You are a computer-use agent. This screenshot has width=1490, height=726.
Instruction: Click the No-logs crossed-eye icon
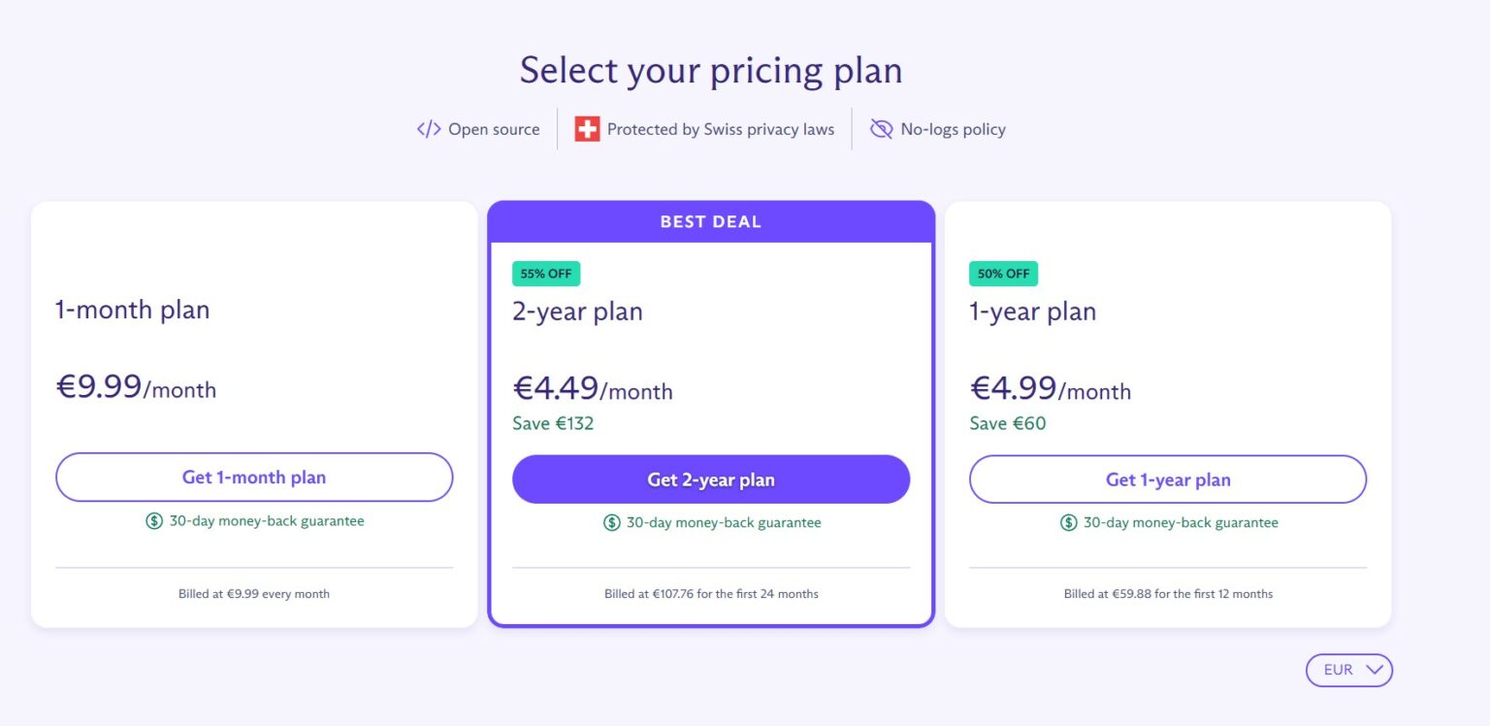[x=881, y=129]
